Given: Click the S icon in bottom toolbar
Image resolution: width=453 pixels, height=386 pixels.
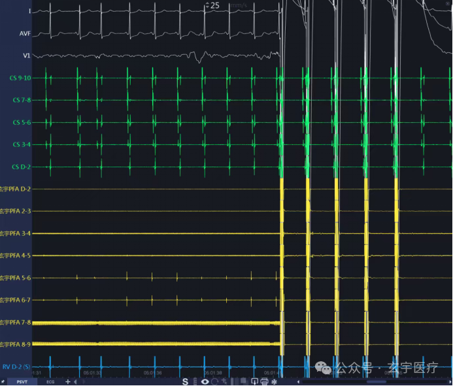Looking at the screenshot, I should click(x=185, y=381).
